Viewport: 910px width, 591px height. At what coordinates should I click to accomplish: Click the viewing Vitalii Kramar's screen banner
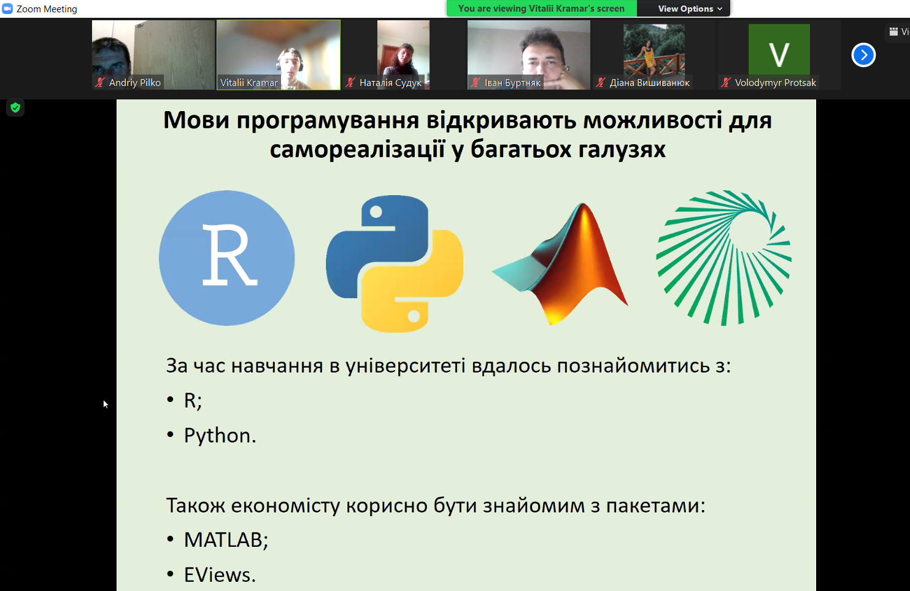click(x=541, y=9)
